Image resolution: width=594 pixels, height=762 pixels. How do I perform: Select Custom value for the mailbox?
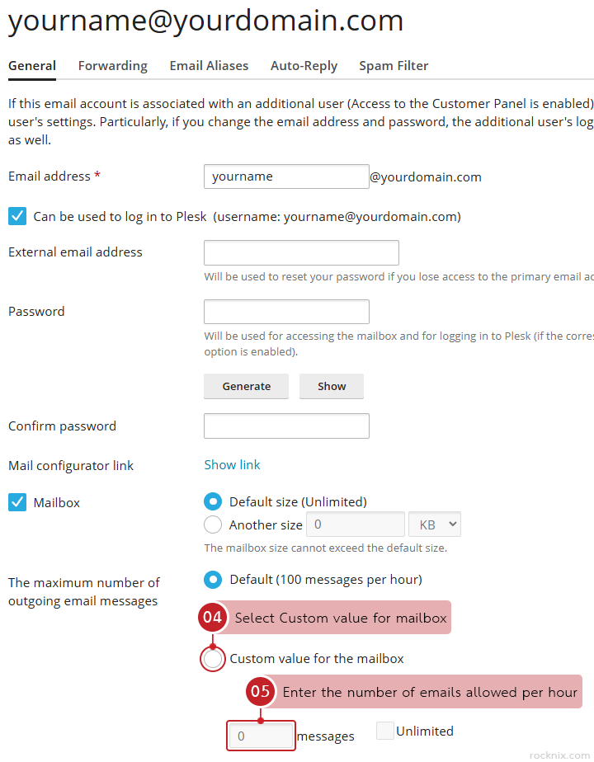click(x=213, y=659)
